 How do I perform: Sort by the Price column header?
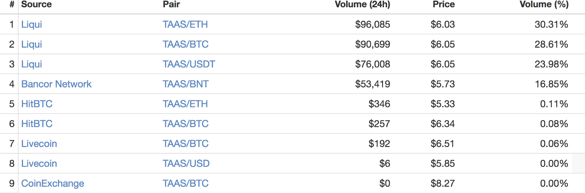pos(444,4)
